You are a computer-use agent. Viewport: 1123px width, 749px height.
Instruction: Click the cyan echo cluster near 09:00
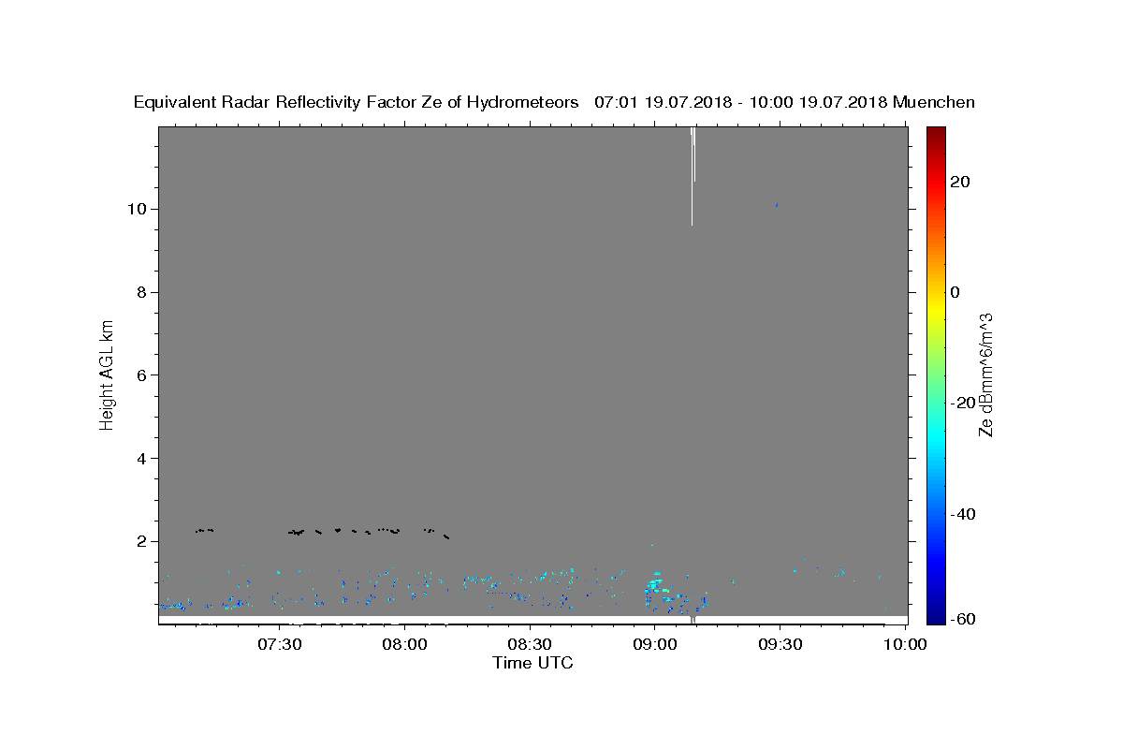pos(654,587)
